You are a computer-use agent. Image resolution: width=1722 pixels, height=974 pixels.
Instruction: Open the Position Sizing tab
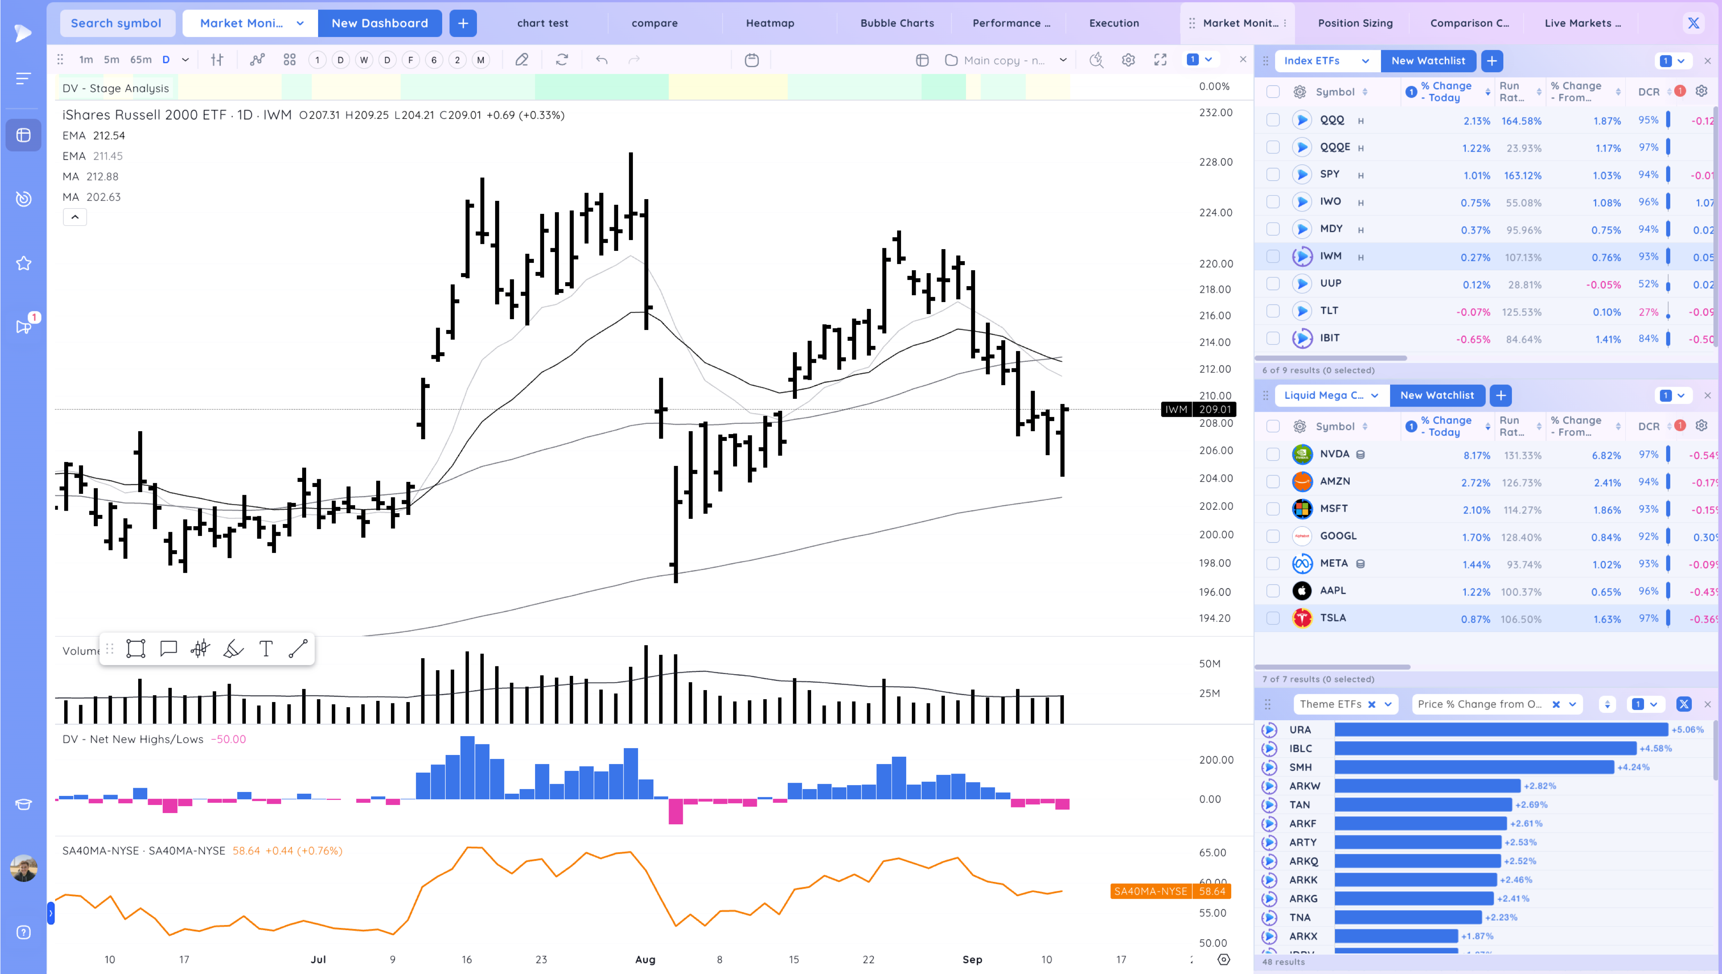pos(1355,23)
